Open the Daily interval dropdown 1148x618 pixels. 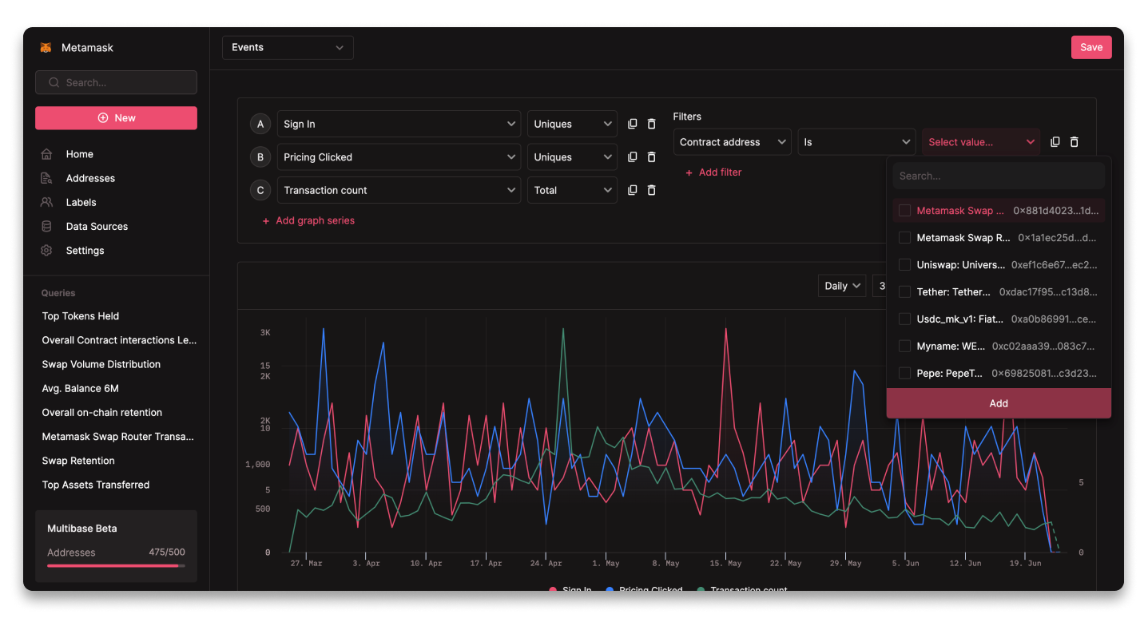pos(842,286)
